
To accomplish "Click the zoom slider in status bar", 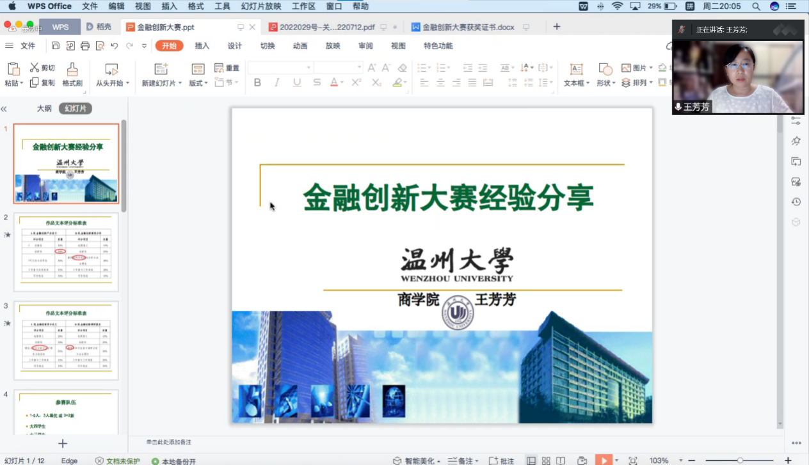I will [x=740, y=461].
